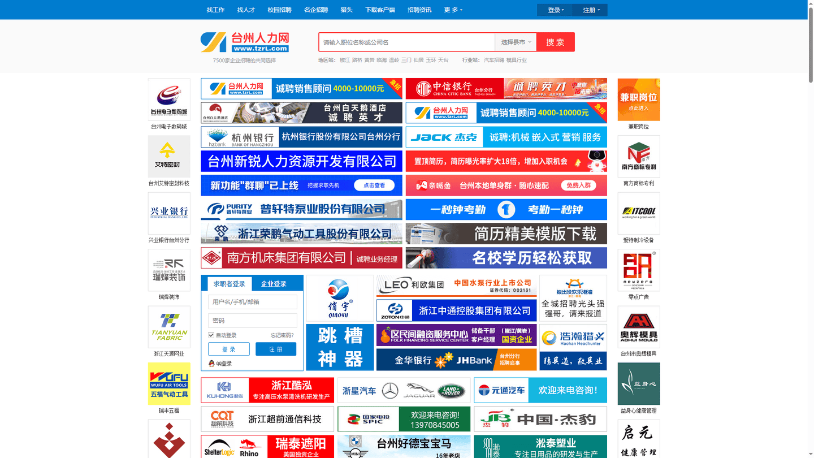
Task: Open 校园招聘 navigation item
Action: (279, 10)
